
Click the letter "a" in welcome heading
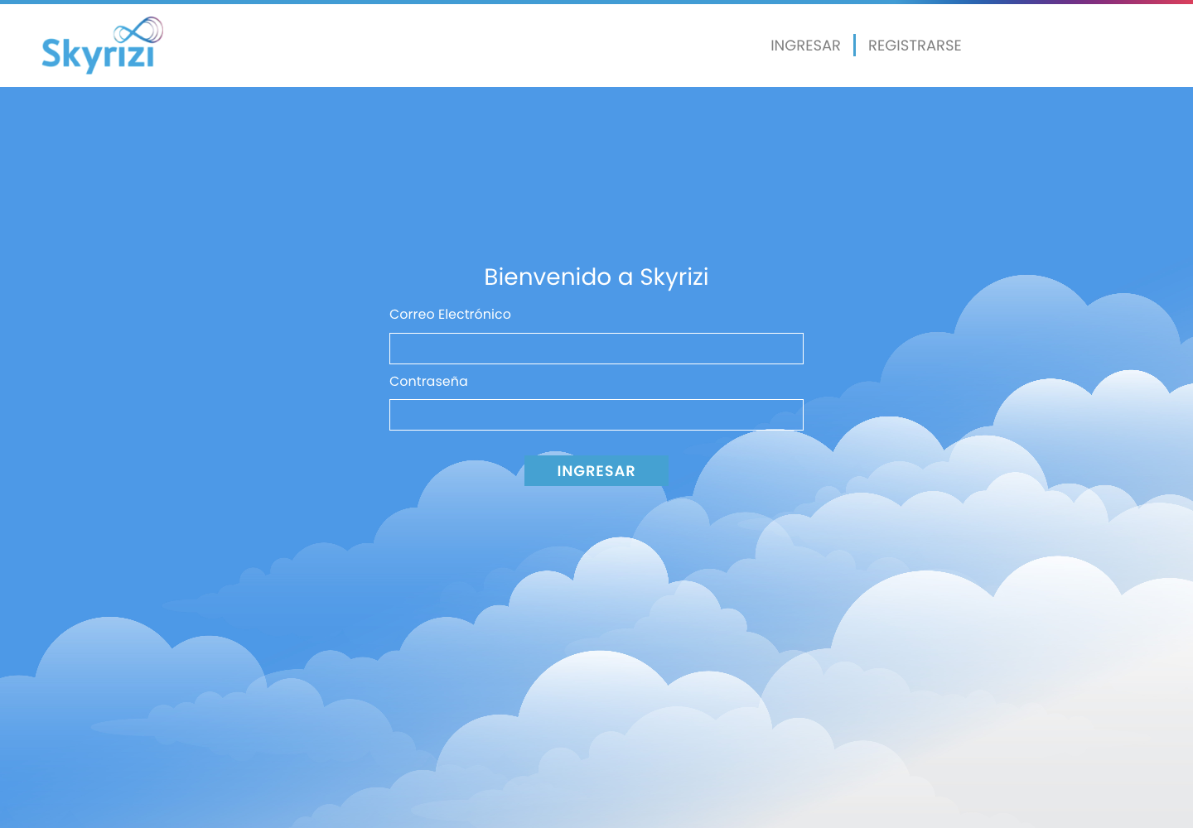pos(625,277)
